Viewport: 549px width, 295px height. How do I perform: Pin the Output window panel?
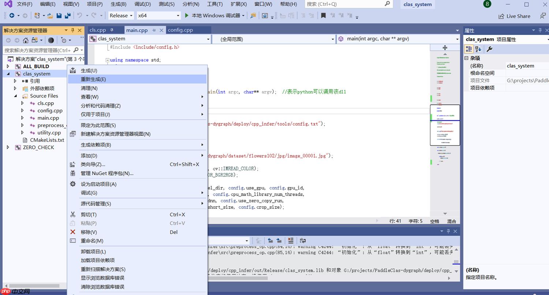(448, 231)
